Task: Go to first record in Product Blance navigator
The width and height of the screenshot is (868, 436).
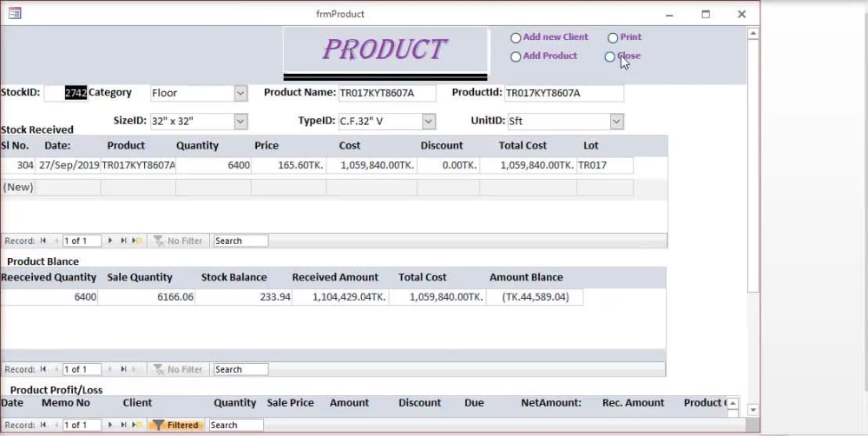Action: 43,369
